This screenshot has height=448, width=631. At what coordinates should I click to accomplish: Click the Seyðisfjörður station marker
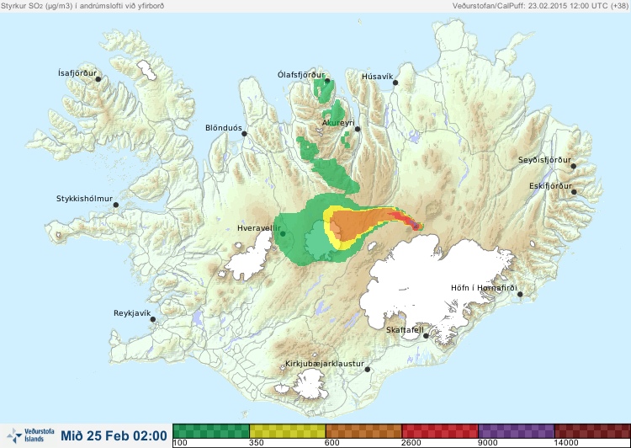[574, 166]
